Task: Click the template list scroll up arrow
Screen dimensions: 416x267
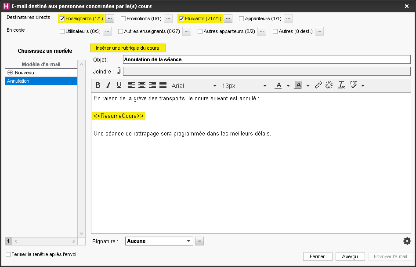Action: tap(81, 64)
